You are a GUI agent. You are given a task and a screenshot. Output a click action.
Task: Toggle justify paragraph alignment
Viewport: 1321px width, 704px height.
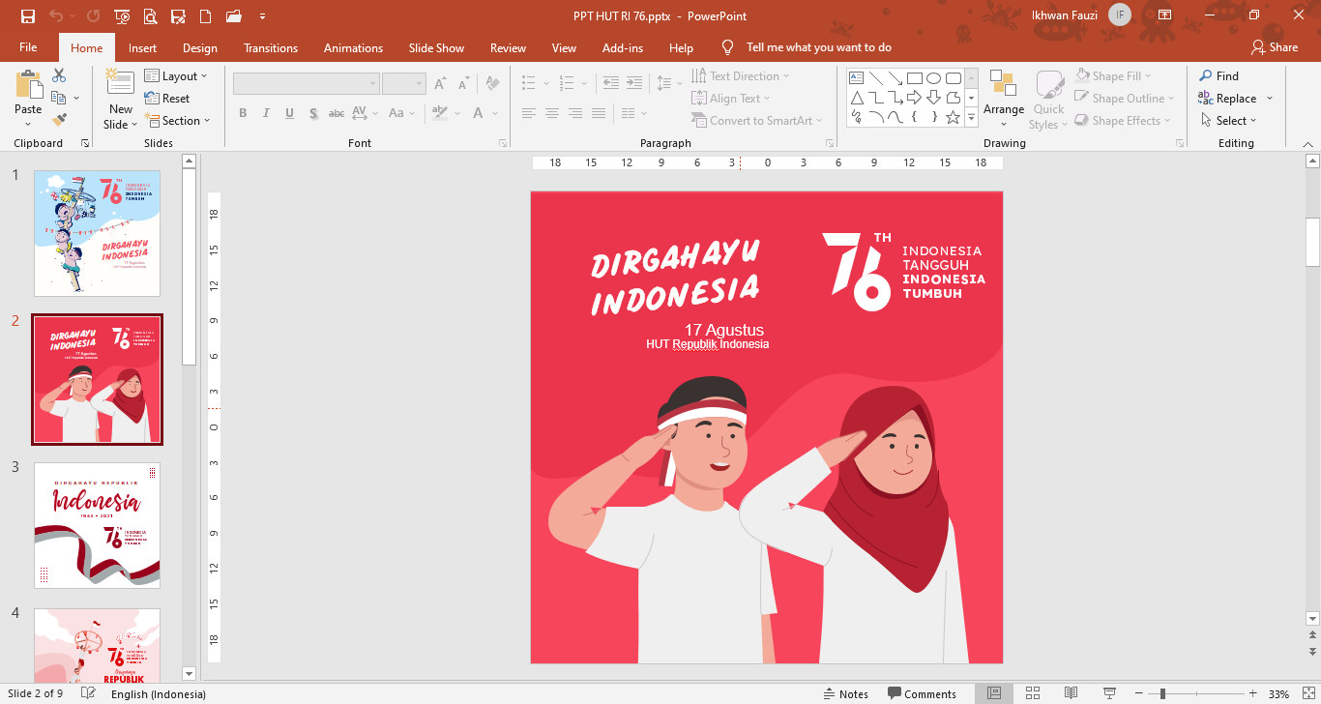pyautogui.click(x=599, y=113)
